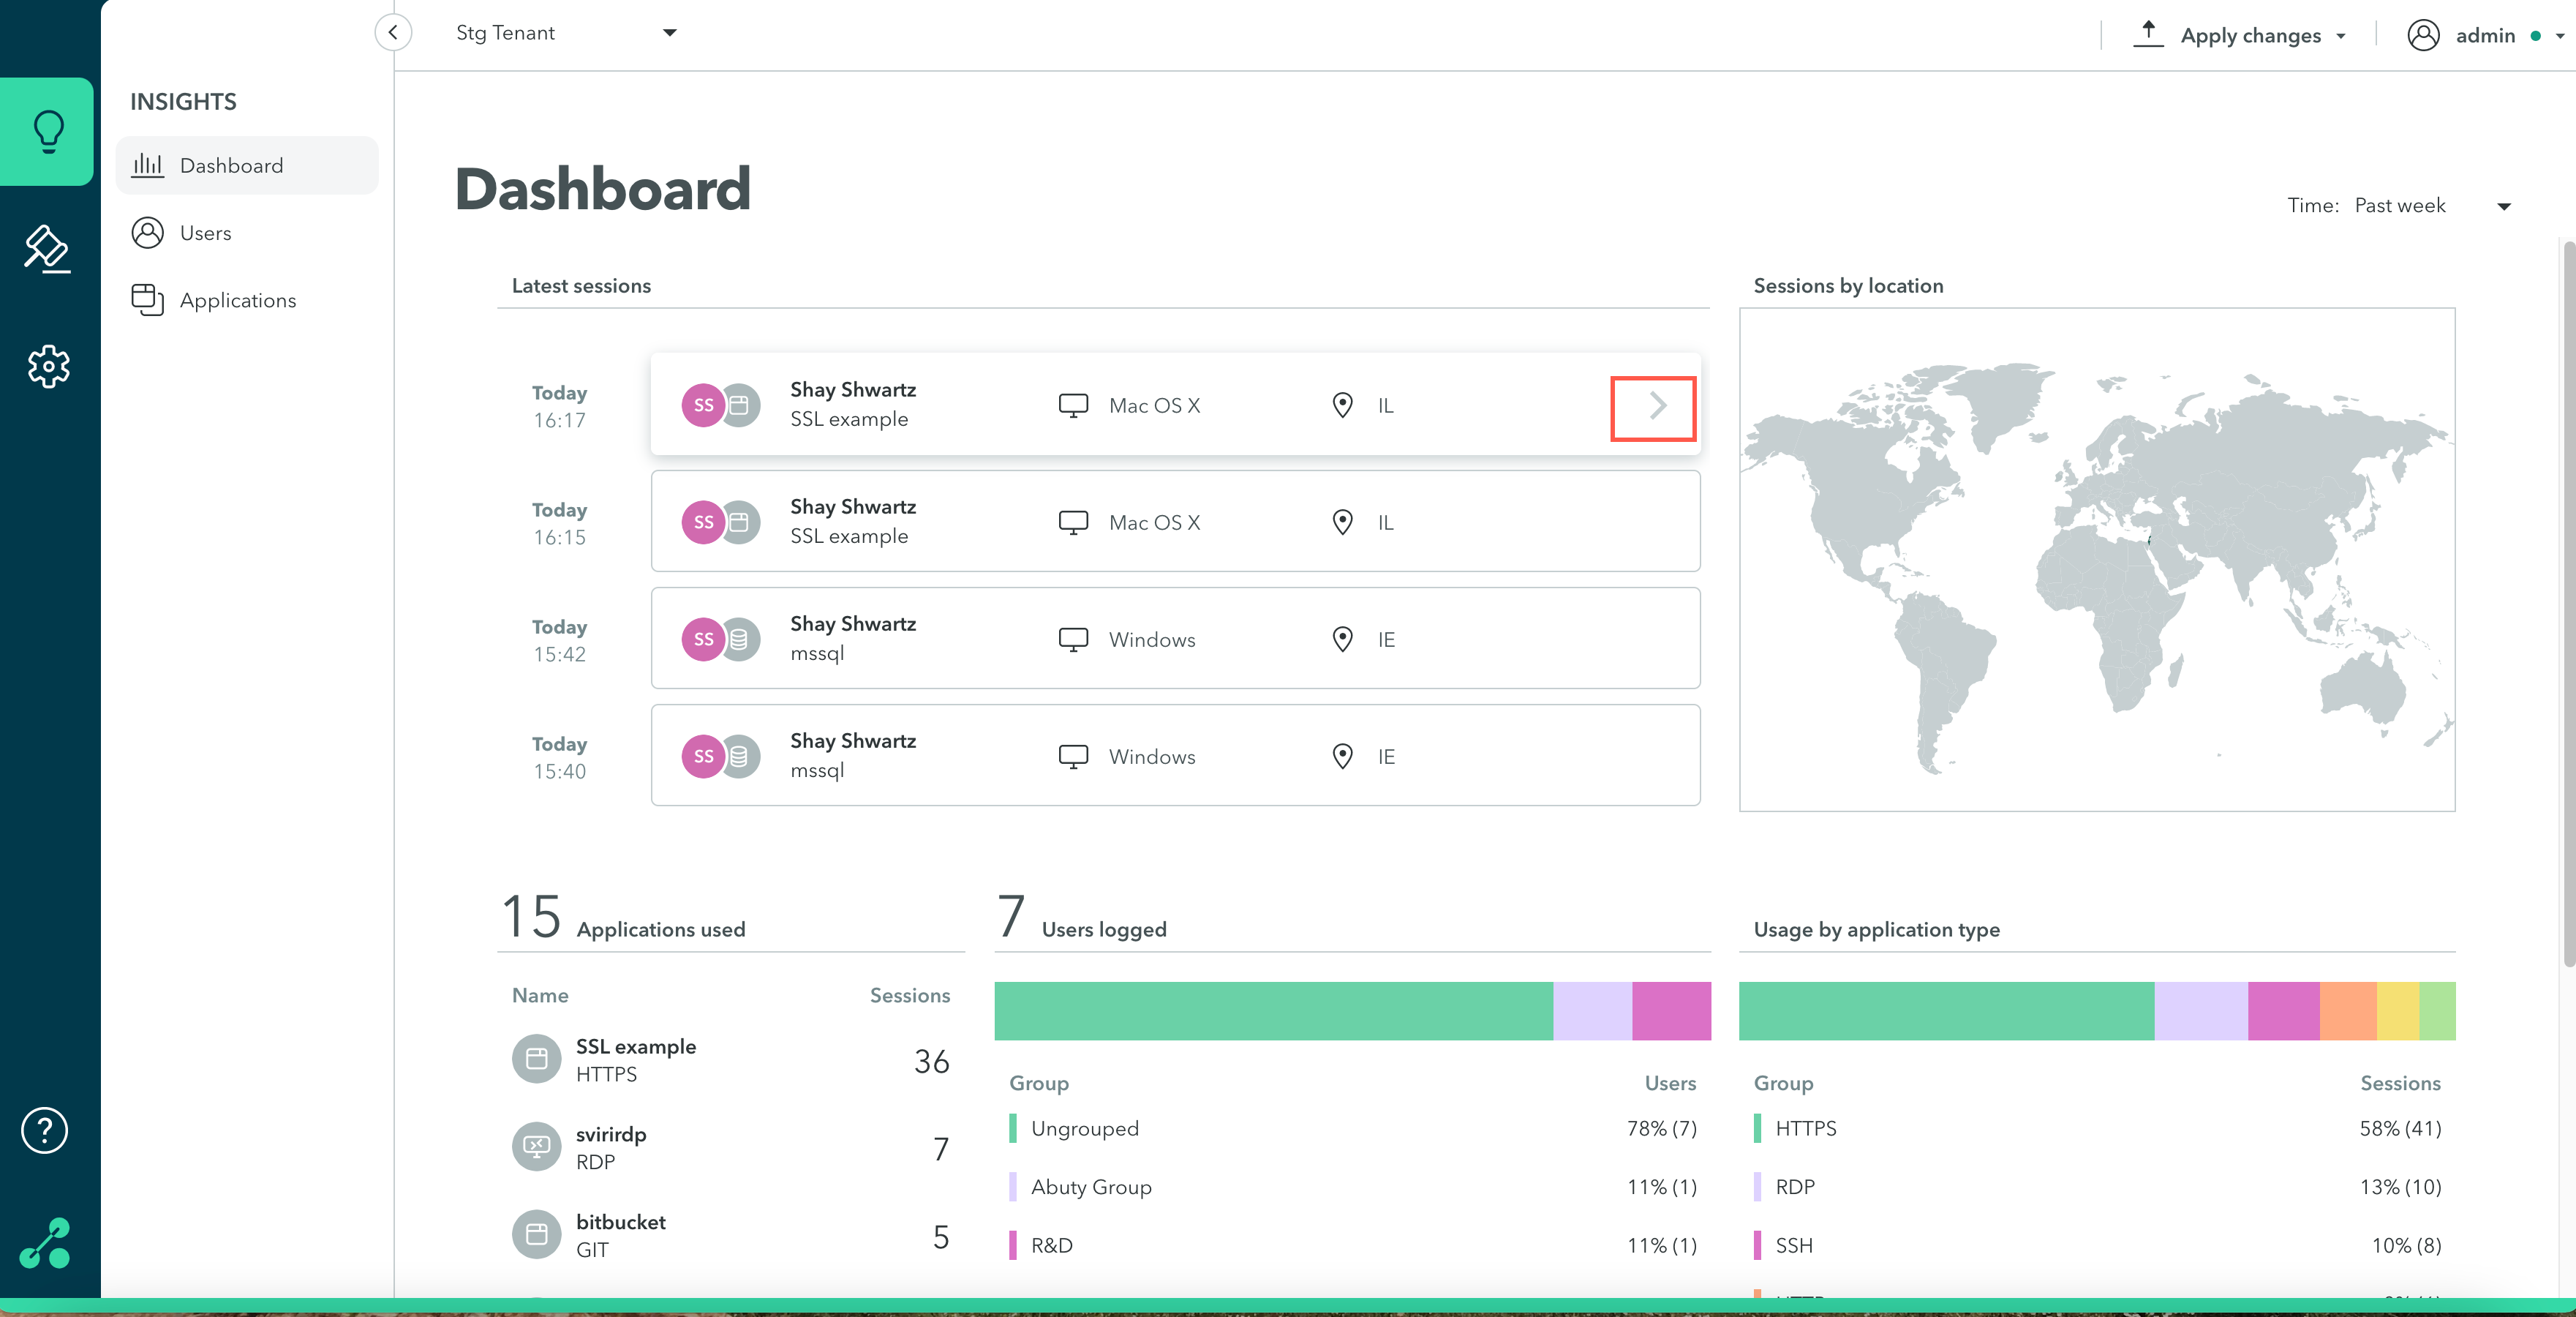Click the svirirdp RDP application icon
This screenshot has width=2576, height=1317.
pos(537,1146)
